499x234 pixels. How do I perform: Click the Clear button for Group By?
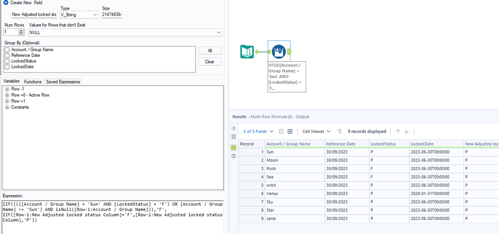[209, 62]
